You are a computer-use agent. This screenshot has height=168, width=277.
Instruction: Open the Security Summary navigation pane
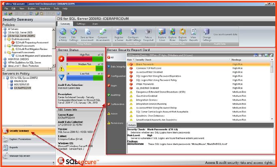[29, 131]
